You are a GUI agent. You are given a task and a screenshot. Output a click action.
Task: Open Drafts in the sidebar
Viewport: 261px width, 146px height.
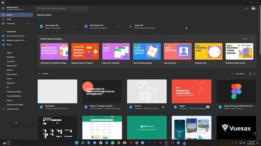coord(16,19)
